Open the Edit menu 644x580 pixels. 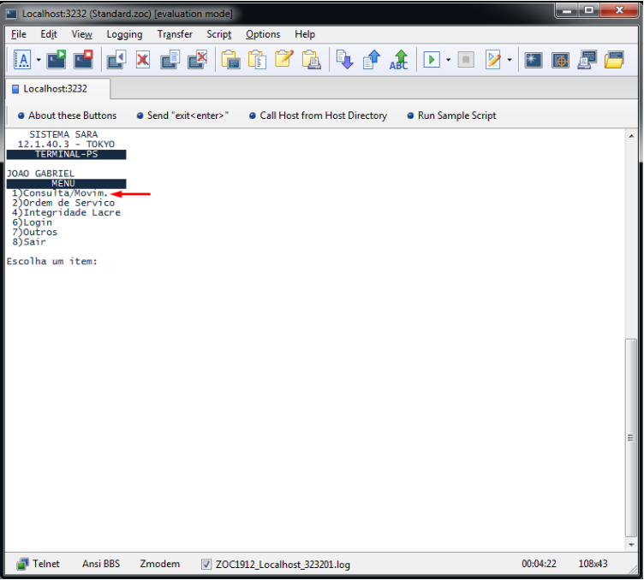[49, 34]
